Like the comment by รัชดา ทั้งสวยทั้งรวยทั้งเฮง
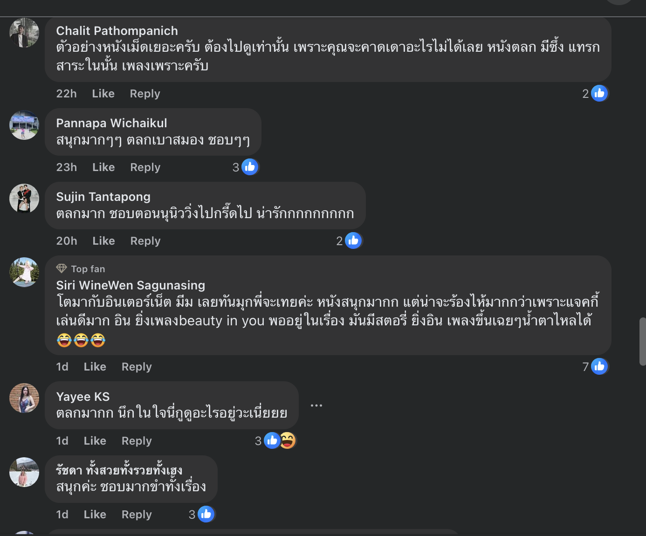 pyautogui.click(x=95, y=515)
